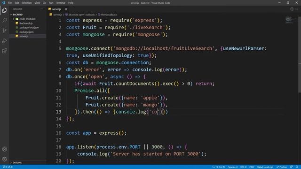Image resolution: width=301 pixels, height=169 pixels.
Task: Open the File menu
Action: click(10, 3)
